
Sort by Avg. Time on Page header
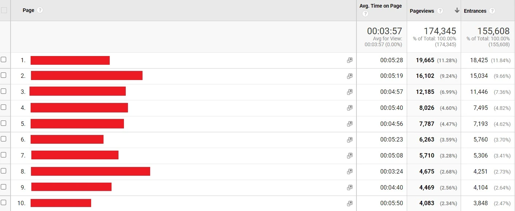(381, 6)
